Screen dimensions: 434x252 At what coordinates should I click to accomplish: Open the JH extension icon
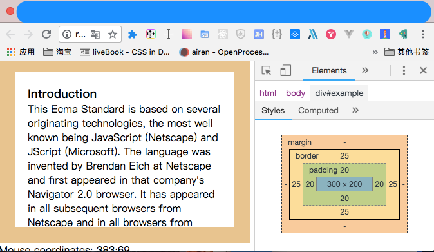coord(258,34)
